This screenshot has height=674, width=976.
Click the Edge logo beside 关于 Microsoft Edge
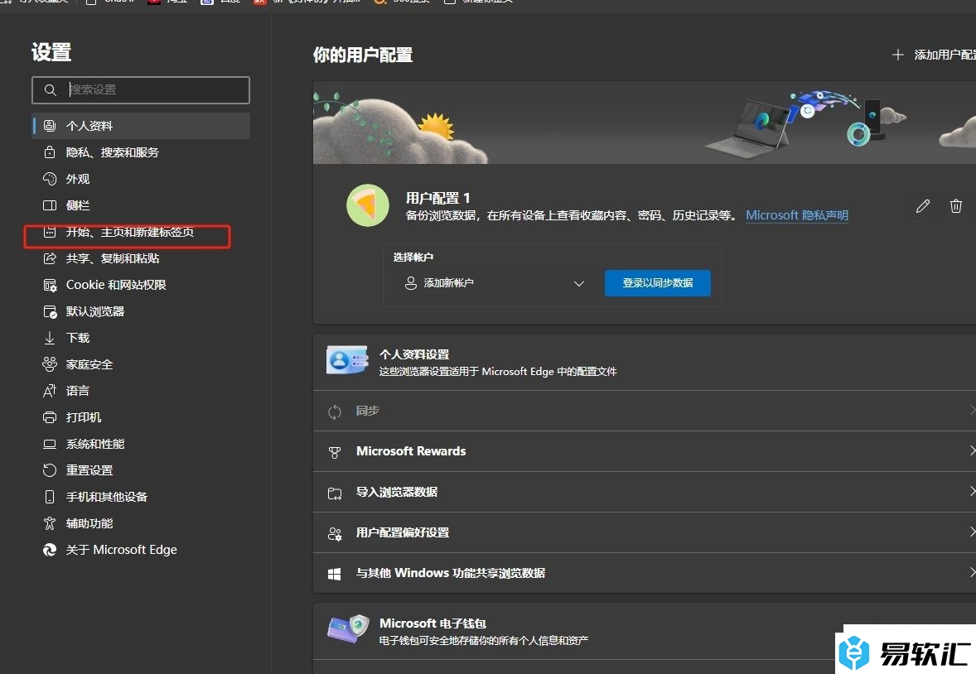pyautogui.click(x=50, y=550)
